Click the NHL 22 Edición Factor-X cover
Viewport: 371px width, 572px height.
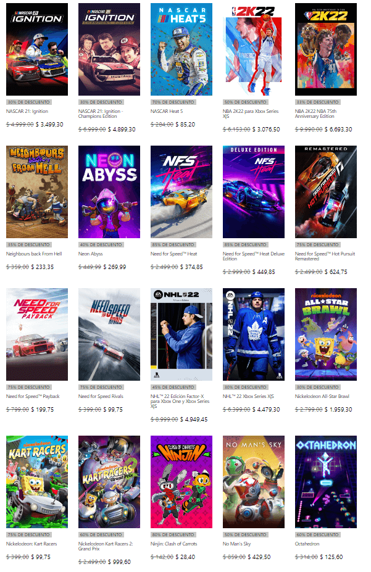point(181,334)
